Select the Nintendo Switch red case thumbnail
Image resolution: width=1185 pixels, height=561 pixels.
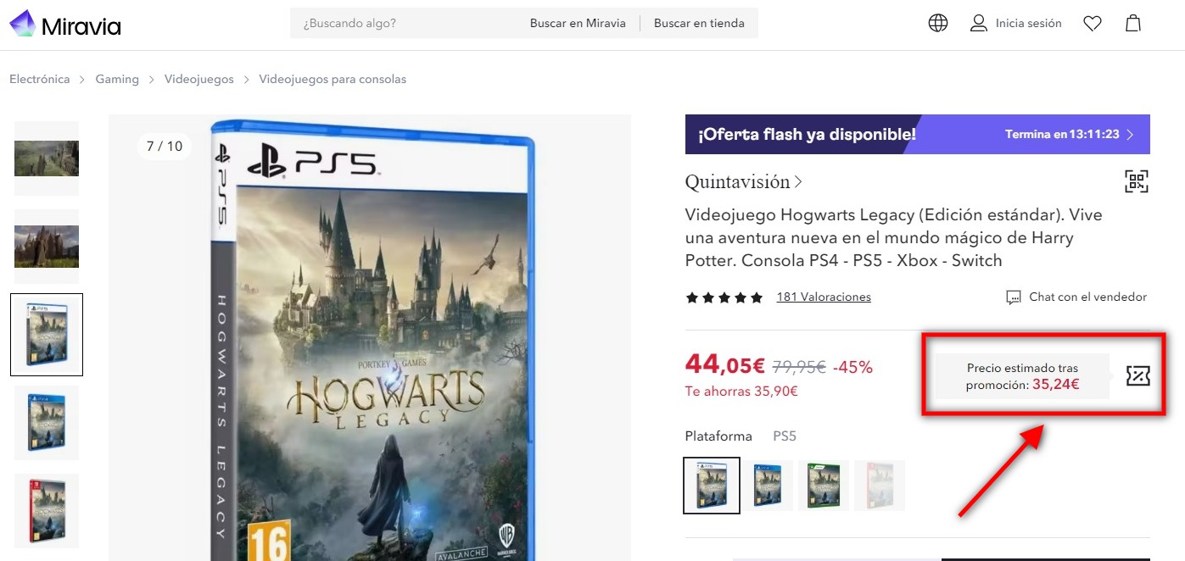[x=47, y=511]
